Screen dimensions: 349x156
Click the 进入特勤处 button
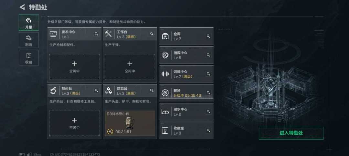click(x=291, y=133)
